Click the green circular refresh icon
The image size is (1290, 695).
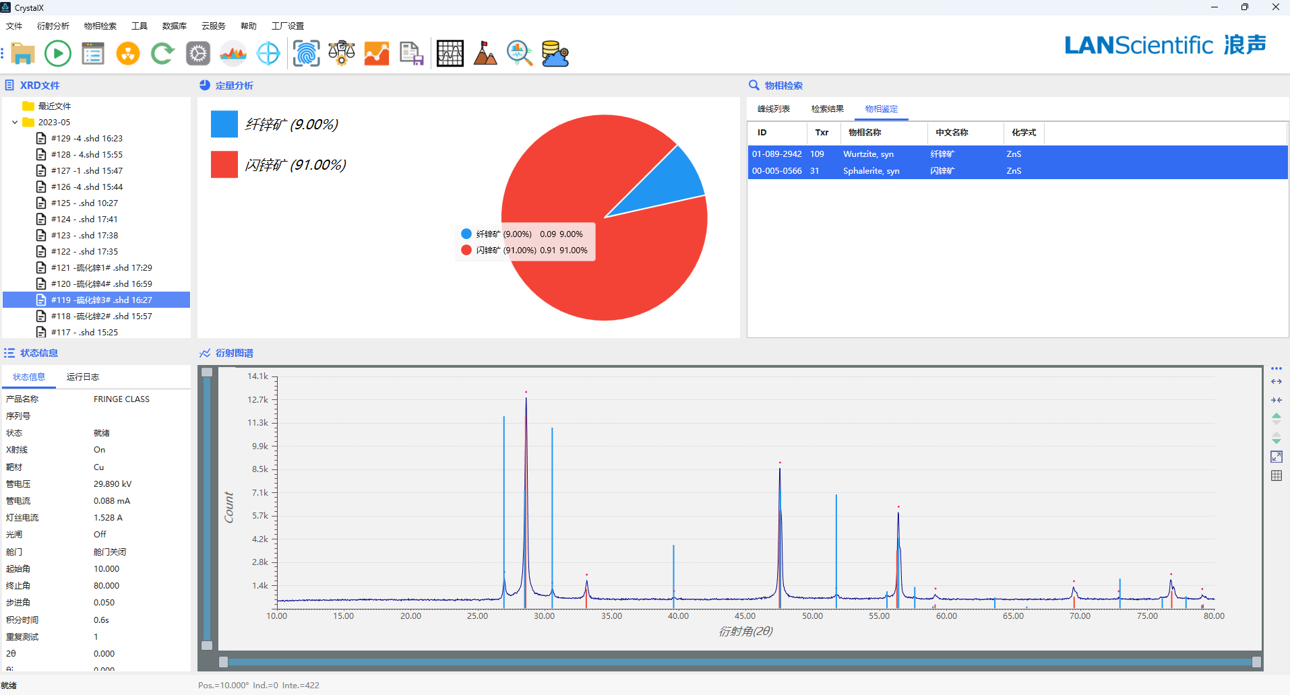162,53
